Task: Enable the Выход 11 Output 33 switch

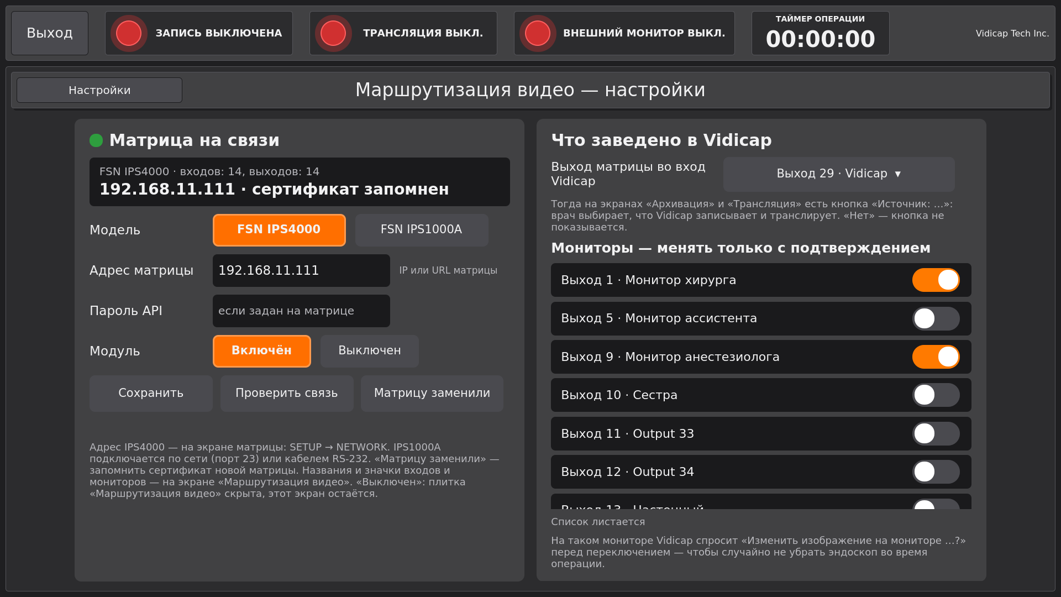Action: click(x=936, y=433)
